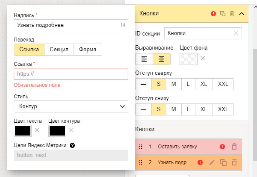Screen dimensions: 257x177
Task: Open the Цвет контура color swatch
Action: pos(57,130)
